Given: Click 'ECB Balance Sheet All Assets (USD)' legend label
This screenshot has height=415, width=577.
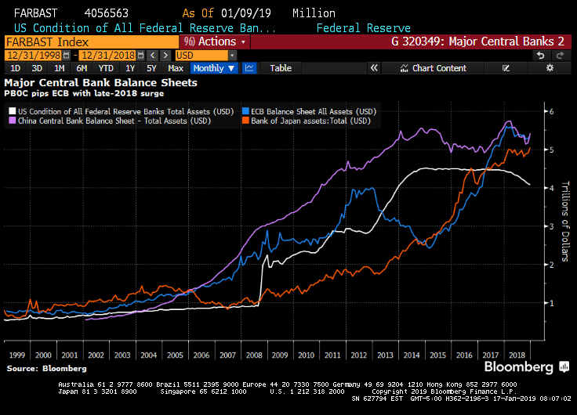Looking at the screenshot, I should coord(314,111).
